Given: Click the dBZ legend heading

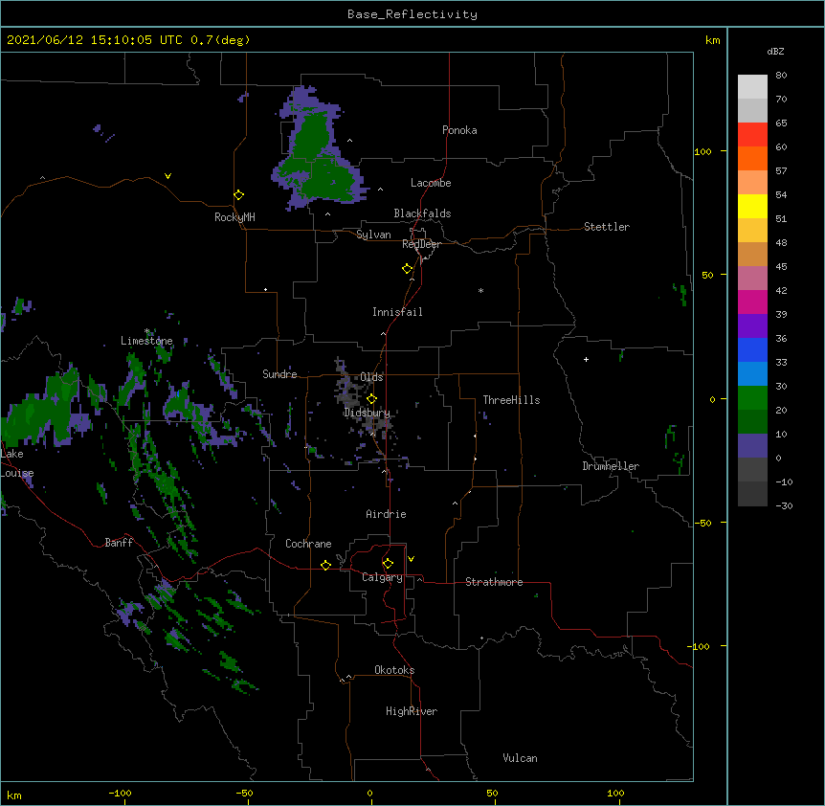Looking at the screenshot, I should 775,52.
